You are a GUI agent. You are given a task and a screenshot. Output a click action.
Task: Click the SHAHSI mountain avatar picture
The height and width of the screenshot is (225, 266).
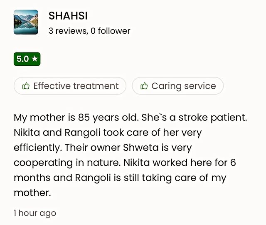click(26, 22)
